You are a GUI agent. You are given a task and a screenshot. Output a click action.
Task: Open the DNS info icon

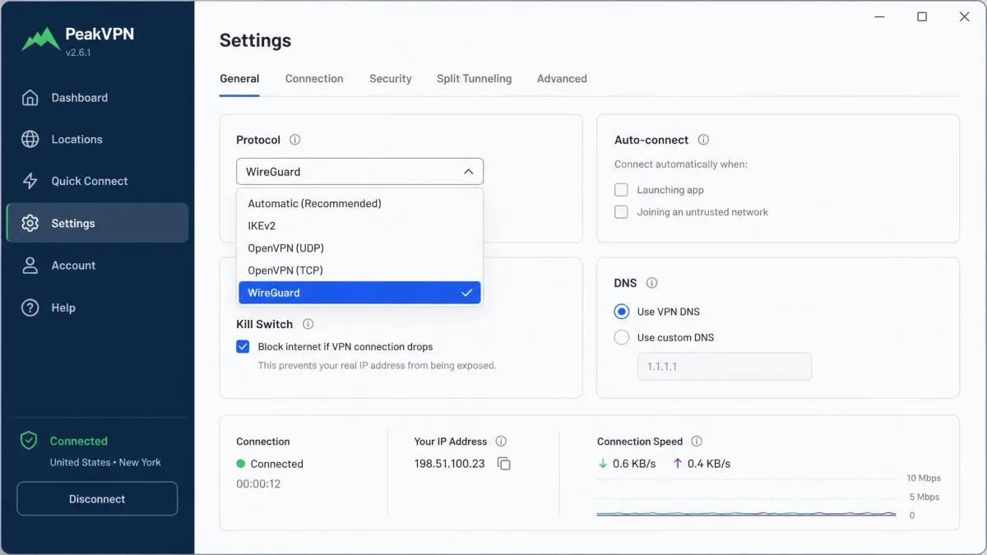pyautogui.click(x=651, y=283)
